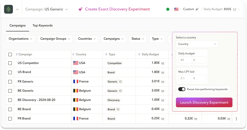Click the green status dot in header

[x=168, y=9]
